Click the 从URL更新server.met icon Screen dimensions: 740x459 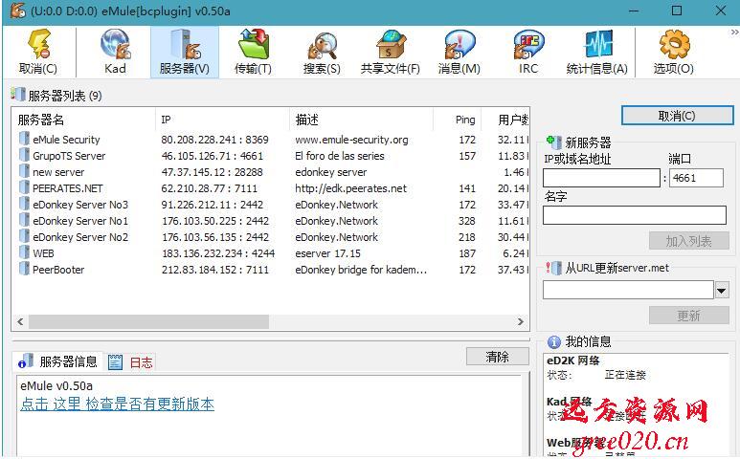tap(553, 268)
